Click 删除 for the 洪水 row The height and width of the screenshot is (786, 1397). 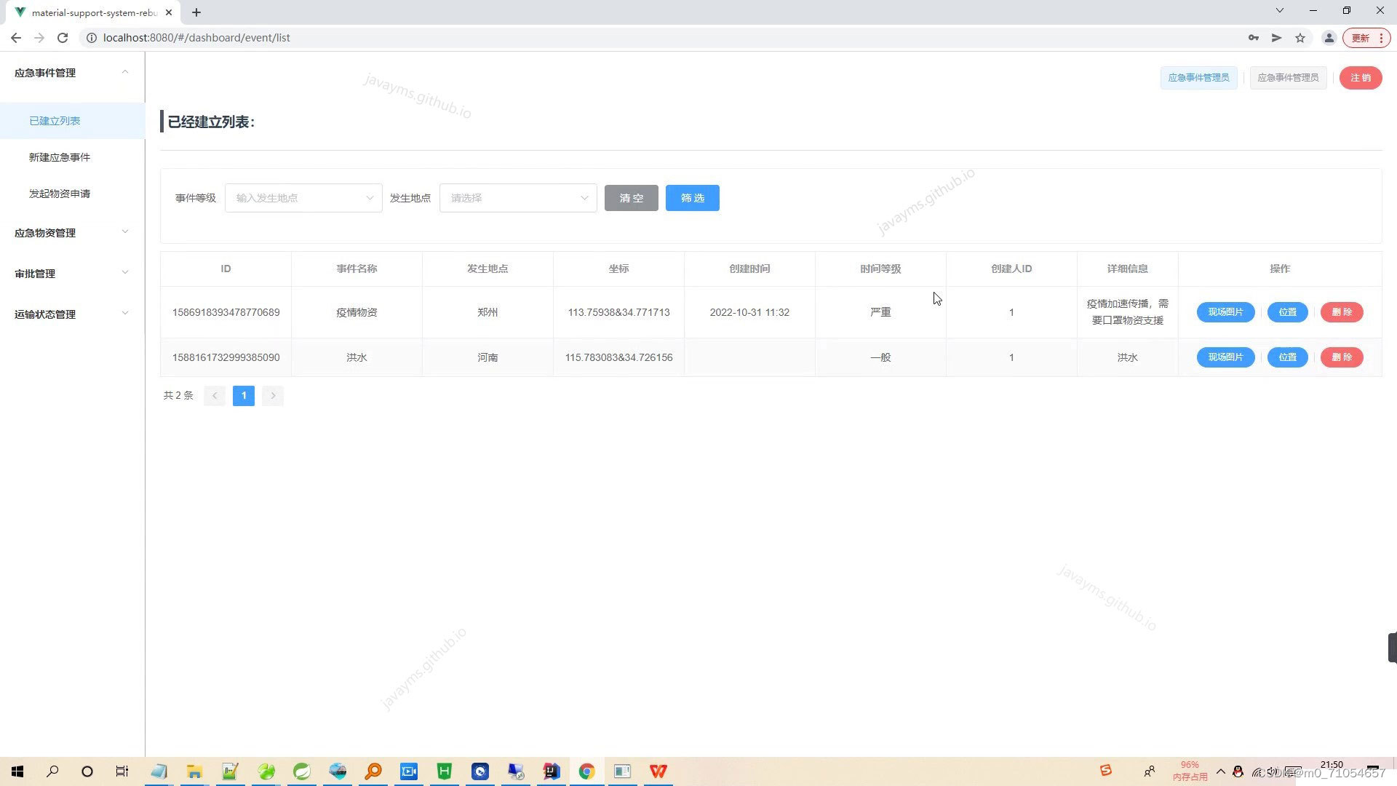[1342, 357]
